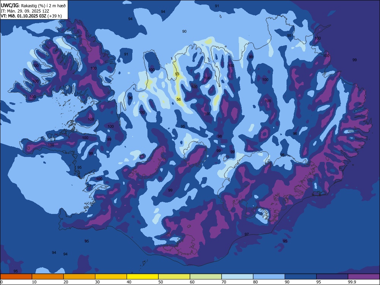Screen dimensions: 380x285
Task: Click the map value "90" over the northern sea
Action: point(184,31)
